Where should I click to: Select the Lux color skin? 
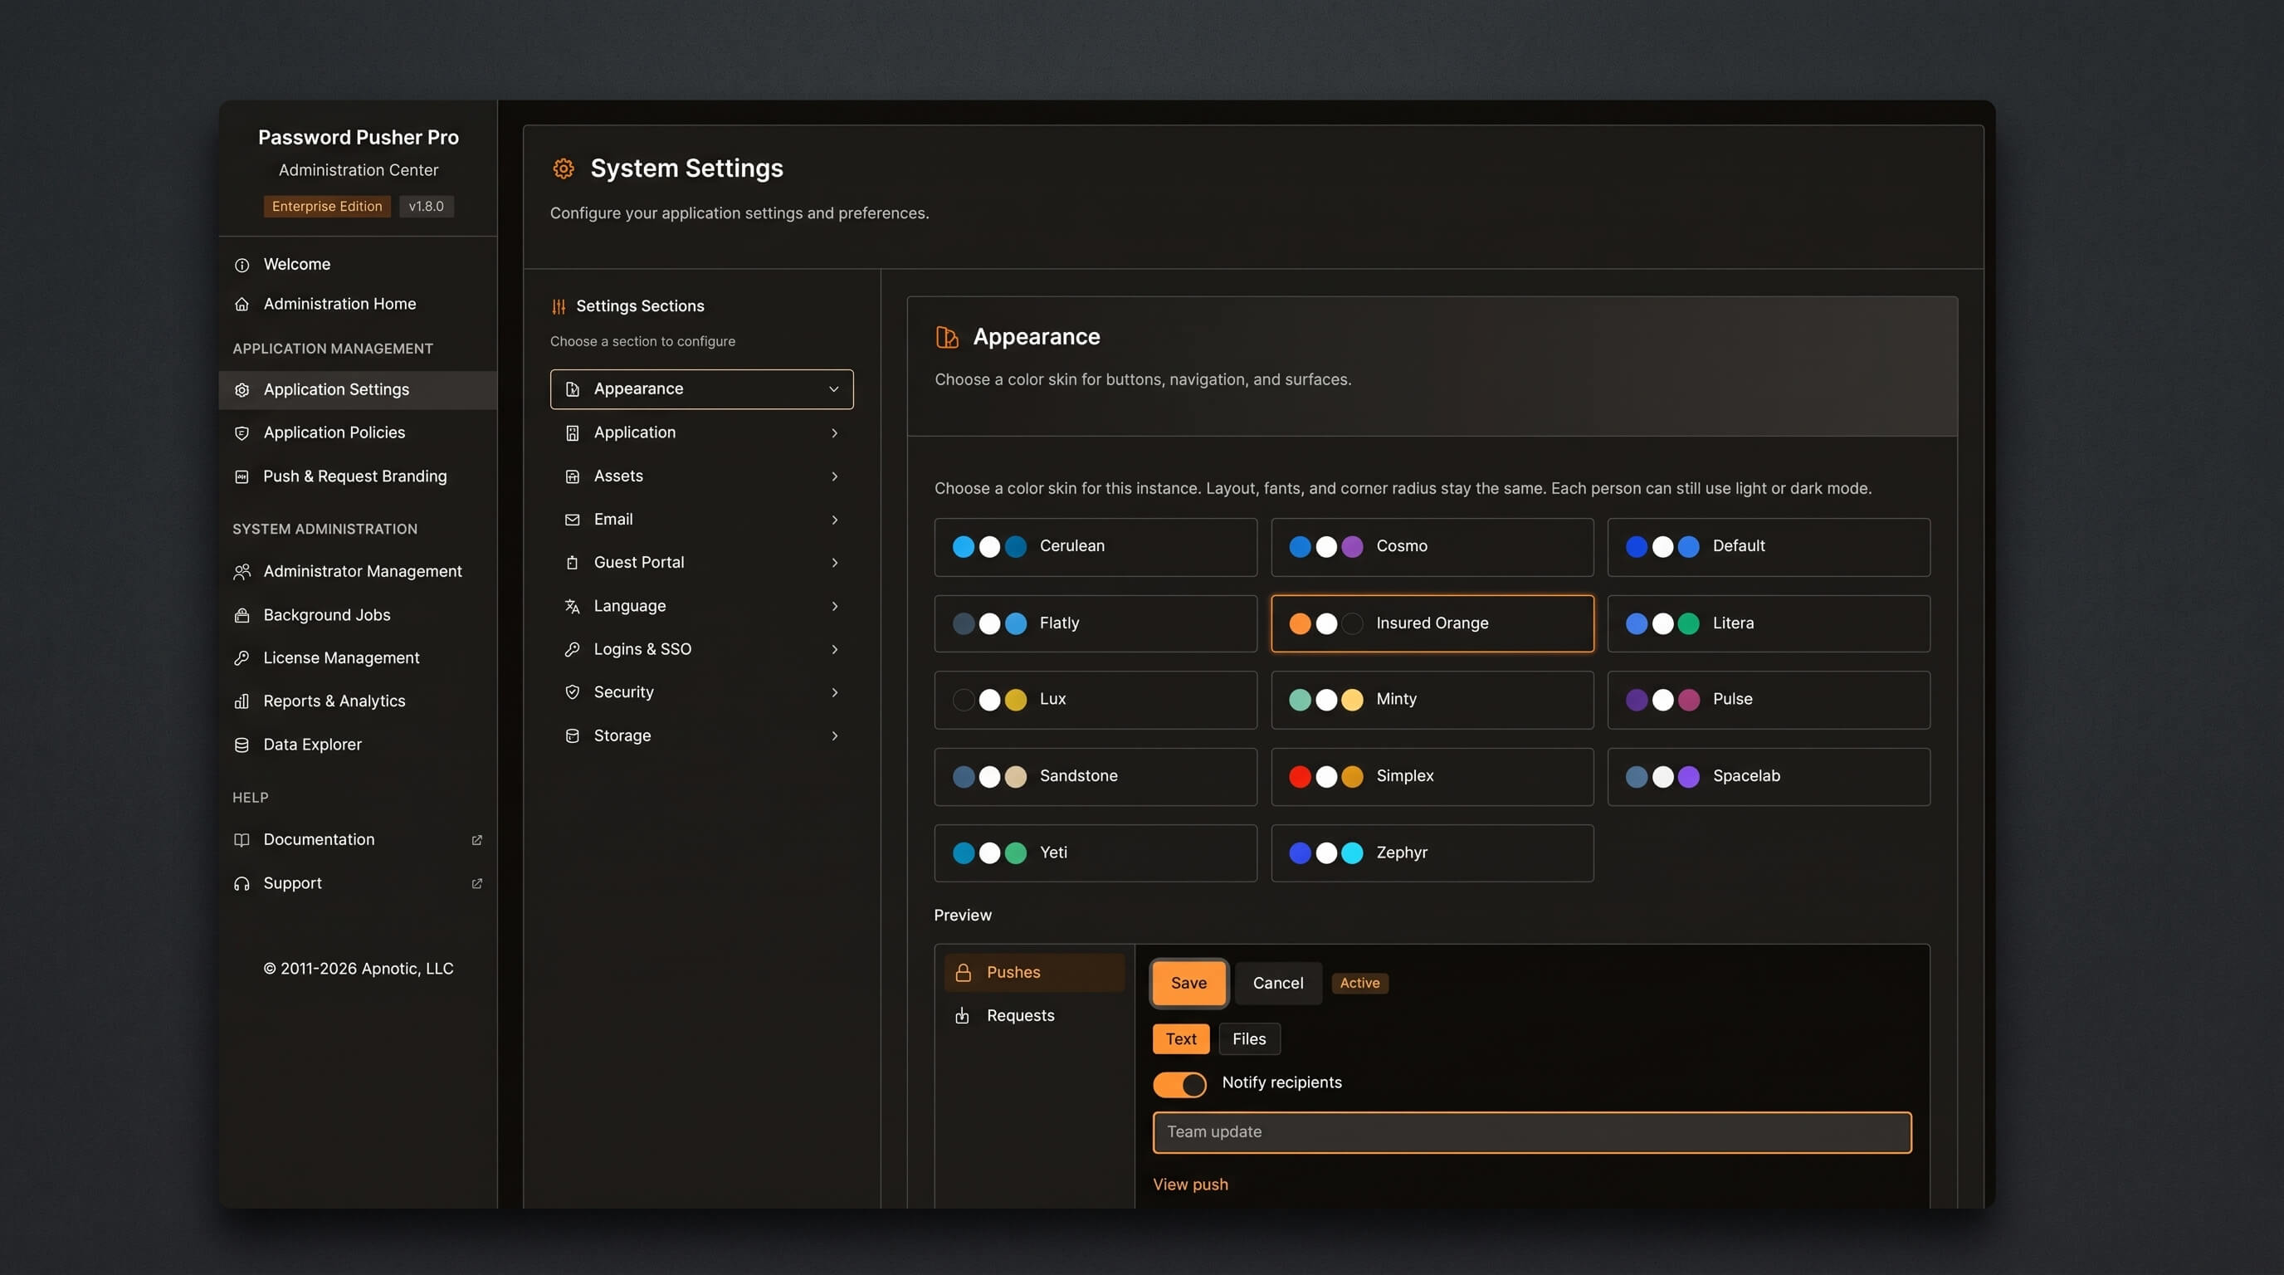tap(1095, 701)
